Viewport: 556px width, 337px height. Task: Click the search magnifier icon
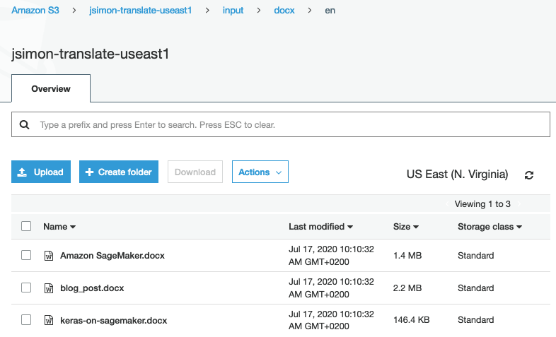click(x=25, y=124)
